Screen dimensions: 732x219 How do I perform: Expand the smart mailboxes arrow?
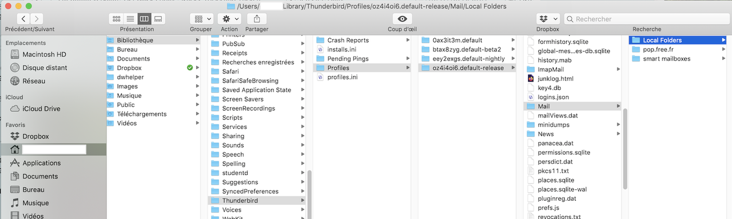tap(723, 59)
